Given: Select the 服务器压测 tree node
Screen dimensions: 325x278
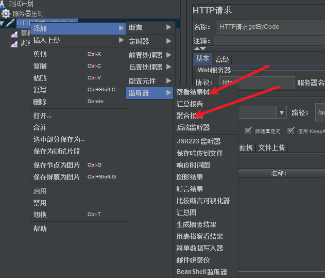Looking at the screenshot, I should [28, 14].
